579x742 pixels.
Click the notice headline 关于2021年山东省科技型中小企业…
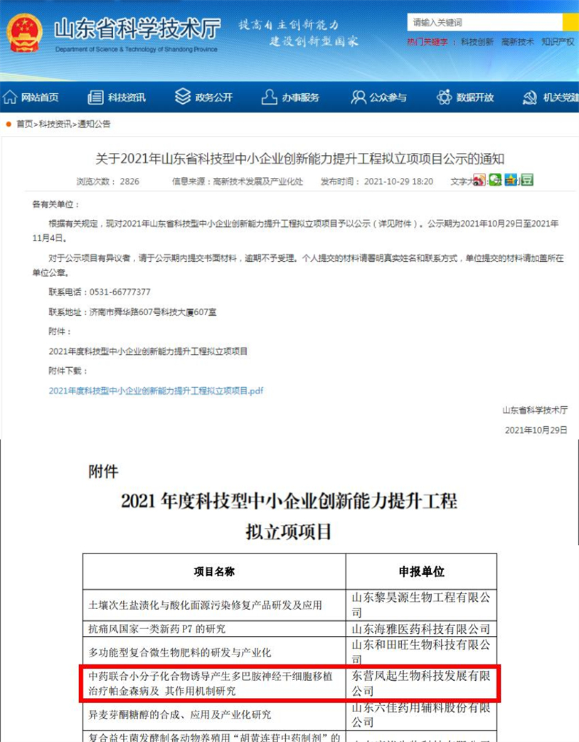[x=300, y=159]
